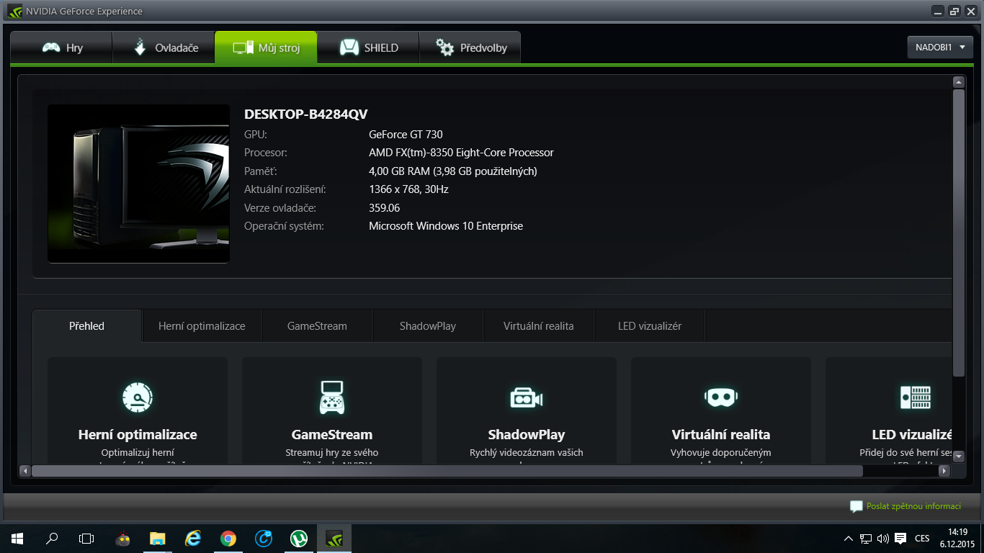Click the vertical scrollbar down arrow
Viewport: 984px width, 553px height.
(958, 455)
